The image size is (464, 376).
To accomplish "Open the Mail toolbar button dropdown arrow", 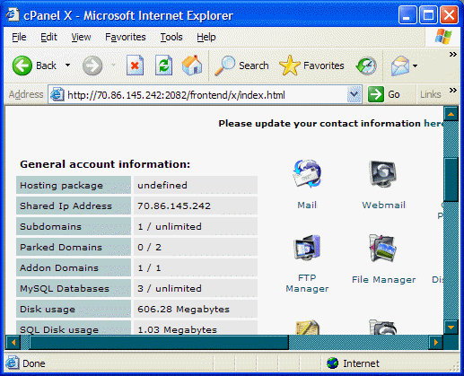I will 415,66.
